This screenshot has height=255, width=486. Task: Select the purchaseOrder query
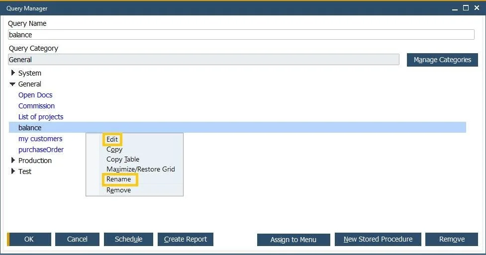[41, 150]
